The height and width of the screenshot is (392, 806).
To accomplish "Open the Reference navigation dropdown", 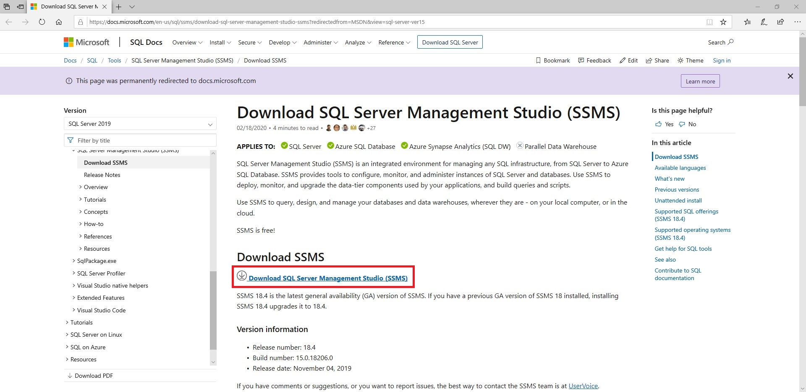I will pyautogui.click(x=394, y=42).
